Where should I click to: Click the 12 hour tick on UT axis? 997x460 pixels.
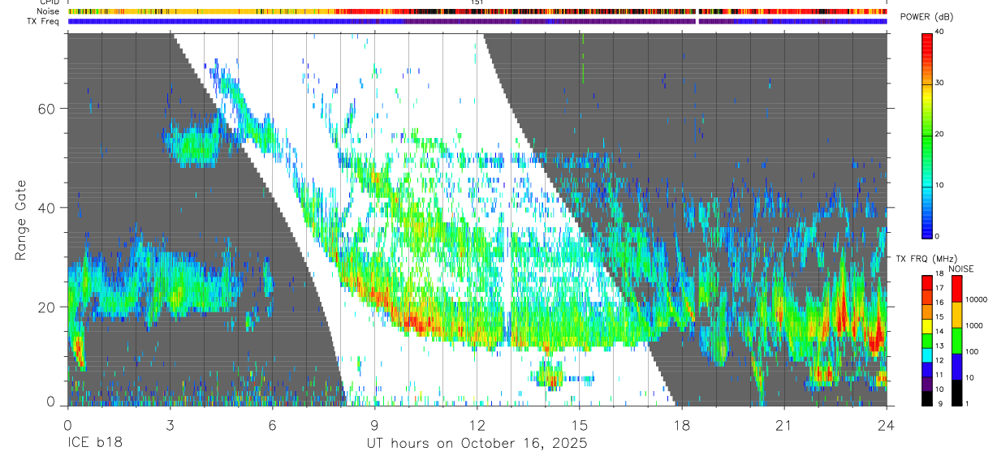477,424
